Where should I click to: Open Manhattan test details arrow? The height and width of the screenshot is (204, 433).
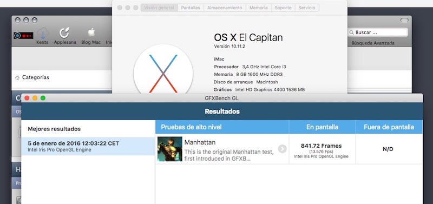coord(282,149)
